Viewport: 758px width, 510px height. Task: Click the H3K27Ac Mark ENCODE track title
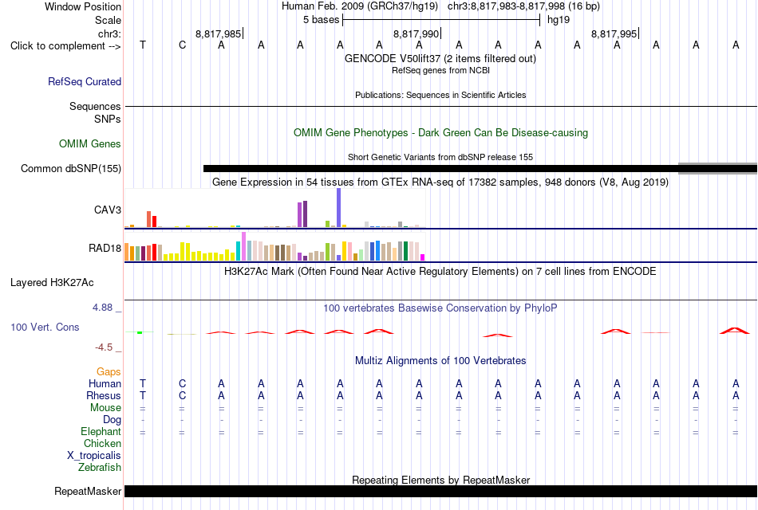[440, 272]
